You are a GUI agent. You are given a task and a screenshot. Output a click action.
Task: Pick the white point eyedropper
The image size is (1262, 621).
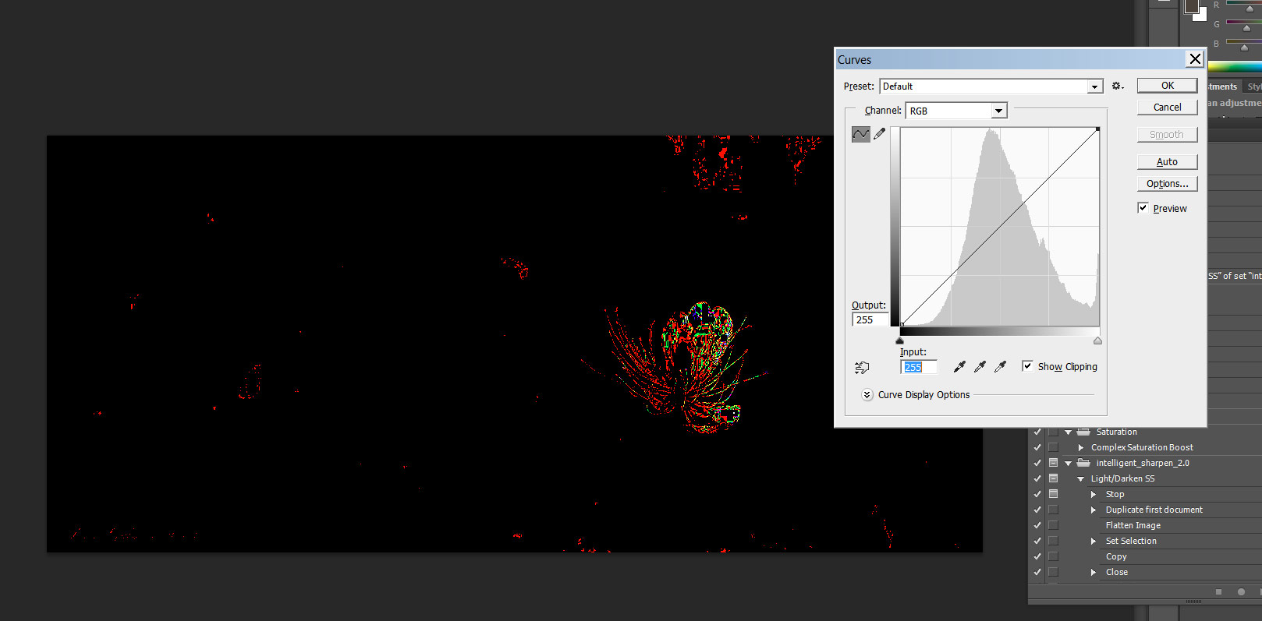(1000, 366)
